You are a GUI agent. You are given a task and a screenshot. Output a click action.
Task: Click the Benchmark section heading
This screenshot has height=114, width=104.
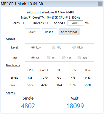(13, 65)
